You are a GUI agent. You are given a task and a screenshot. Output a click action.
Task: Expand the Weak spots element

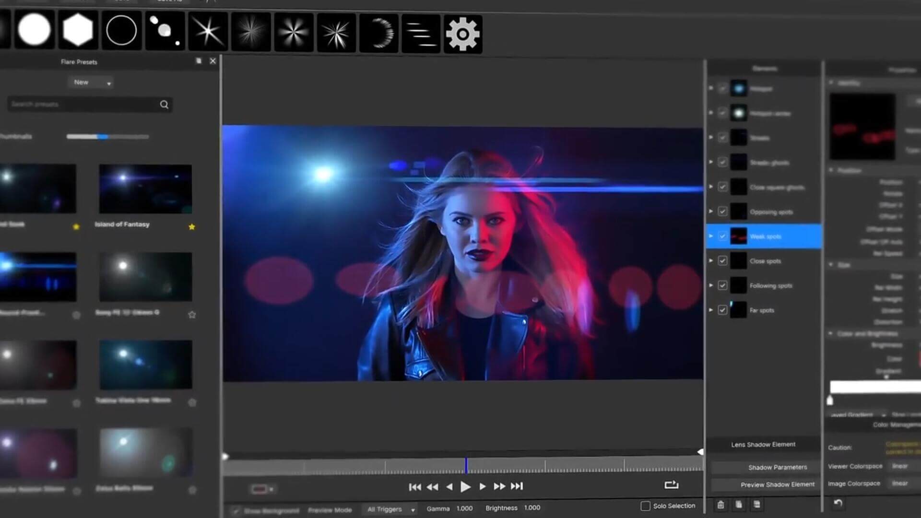[x=711, y=236]
